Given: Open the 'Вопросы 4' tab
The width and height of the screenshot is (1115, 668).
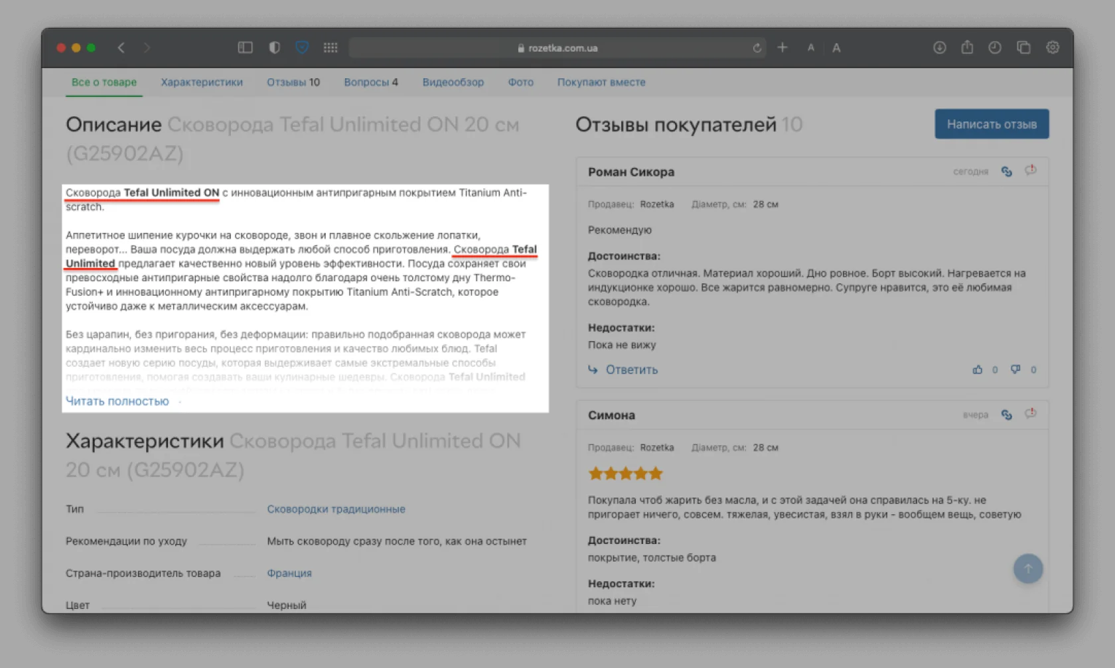Looking at the screenshot, I should 371,82.
